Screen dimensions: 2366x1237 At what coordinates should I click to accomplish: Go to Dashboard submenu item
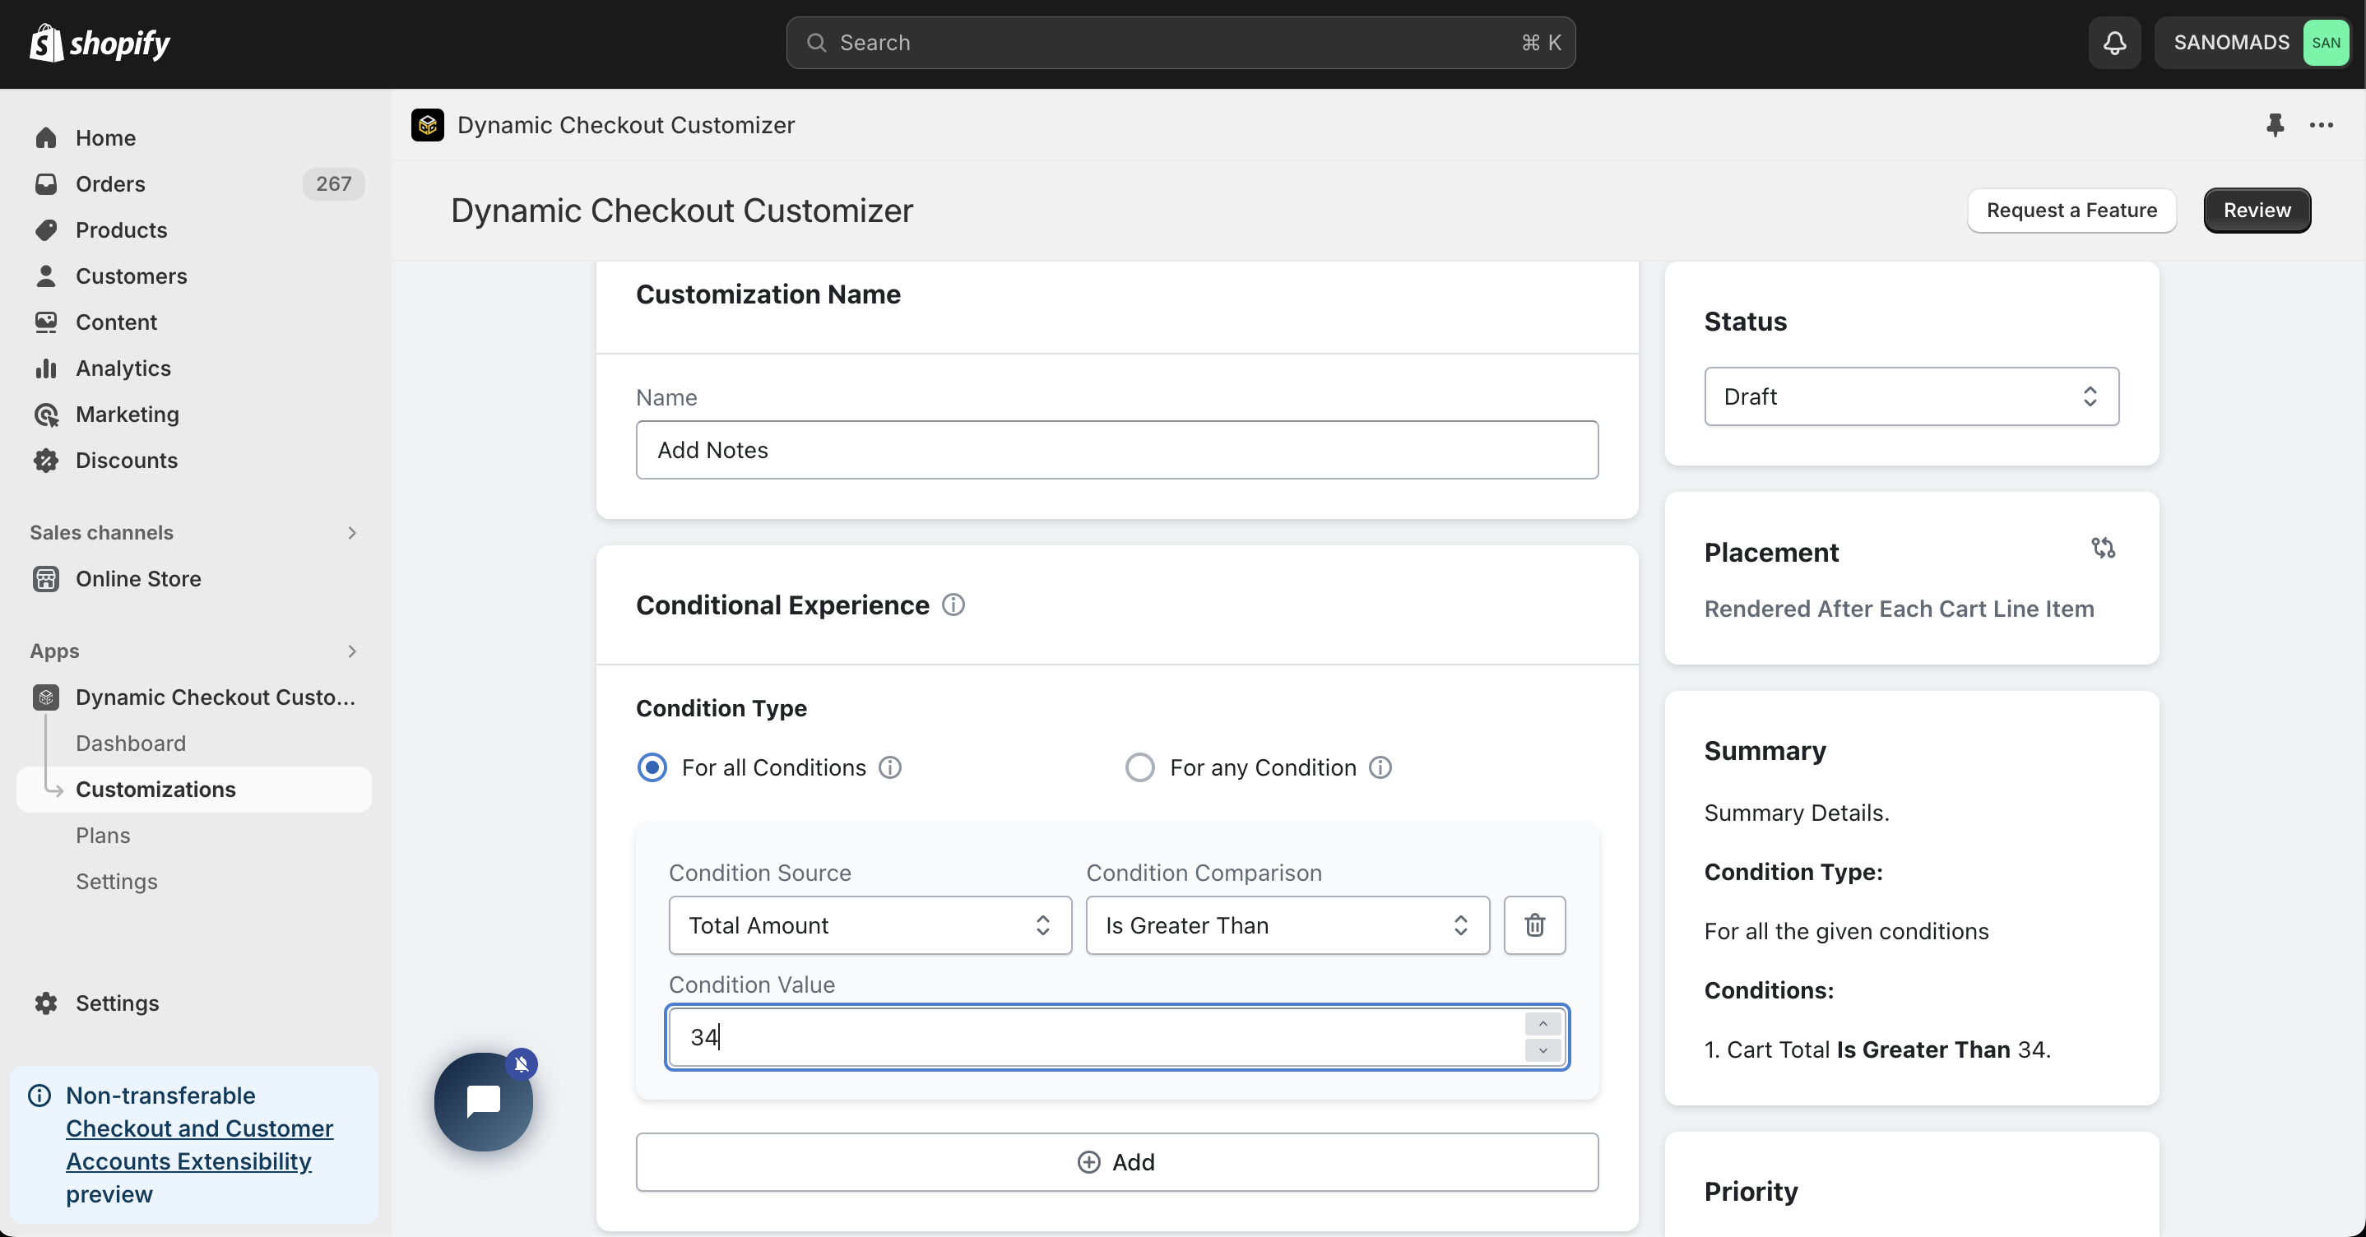tap(131, 743)
